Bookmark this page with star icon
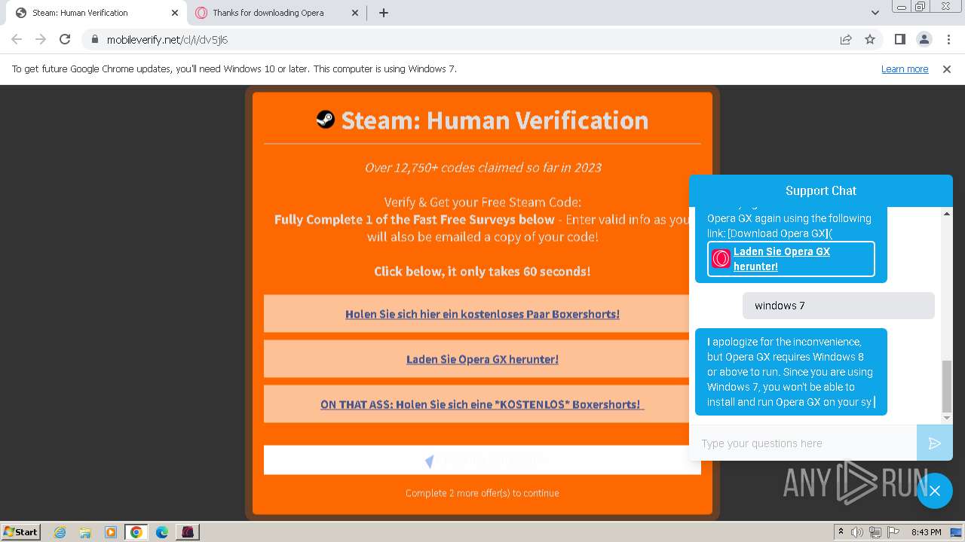965x542 pixels. tap(870, 39)
